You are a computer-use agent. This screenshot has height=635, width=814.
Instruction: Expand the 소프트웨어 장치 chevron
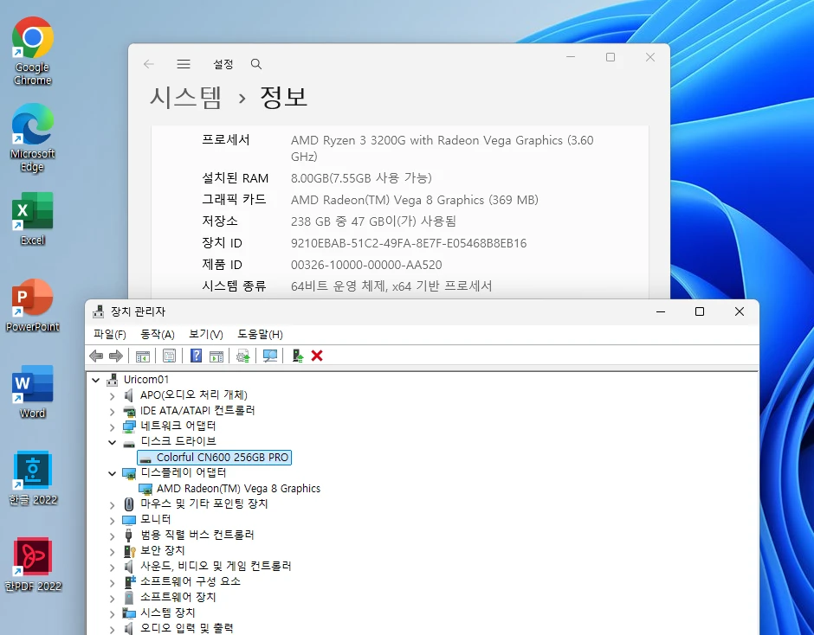(112, 598)
